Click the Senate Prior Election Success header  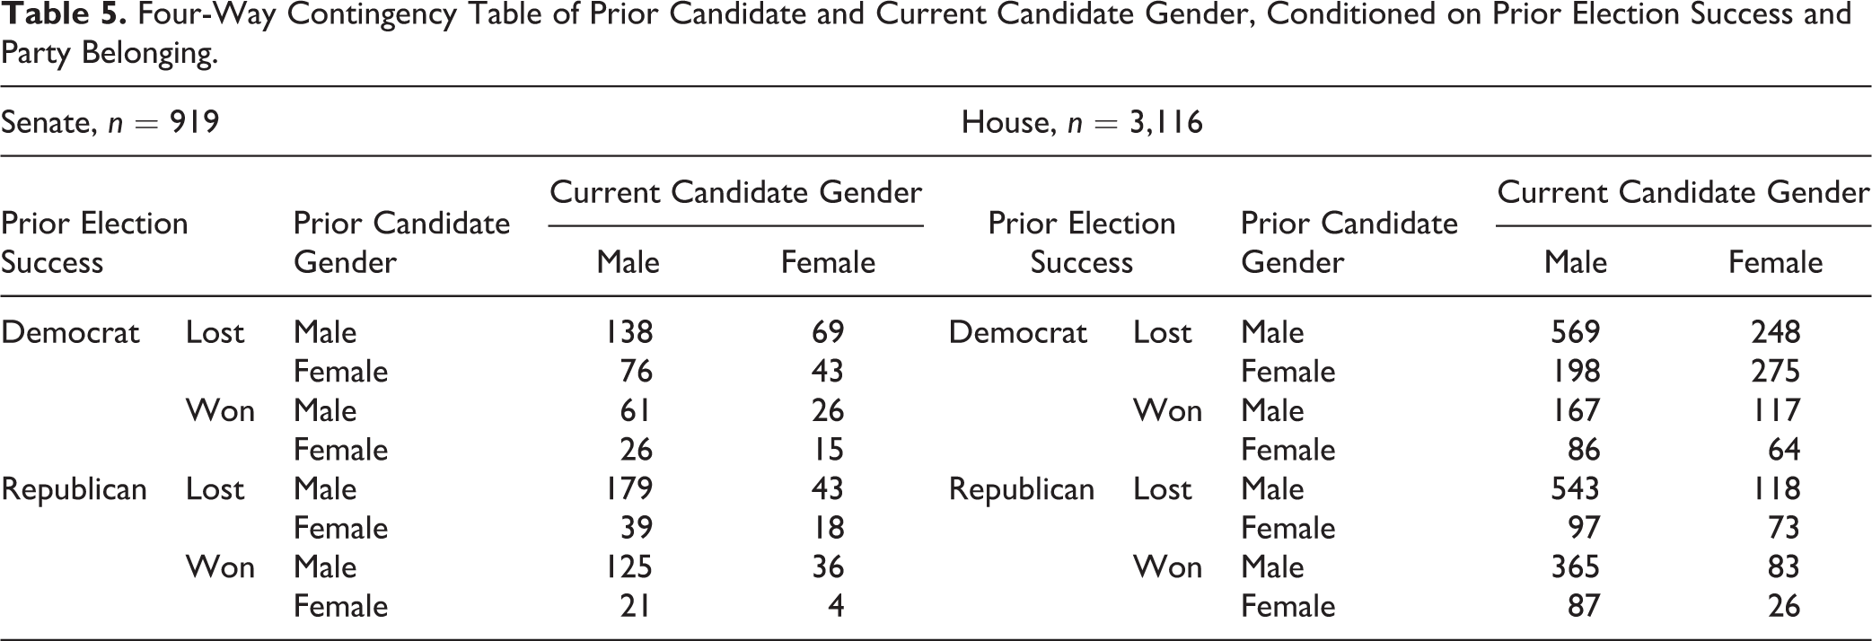tap(94, 242)
